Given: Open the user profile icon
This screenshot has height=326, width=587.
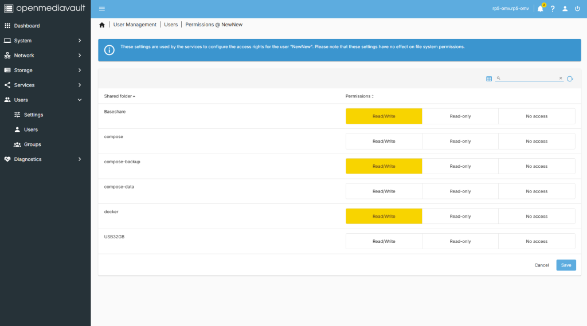Looking at the screenshot, I should pyautogui.click(x=565, y=9).
